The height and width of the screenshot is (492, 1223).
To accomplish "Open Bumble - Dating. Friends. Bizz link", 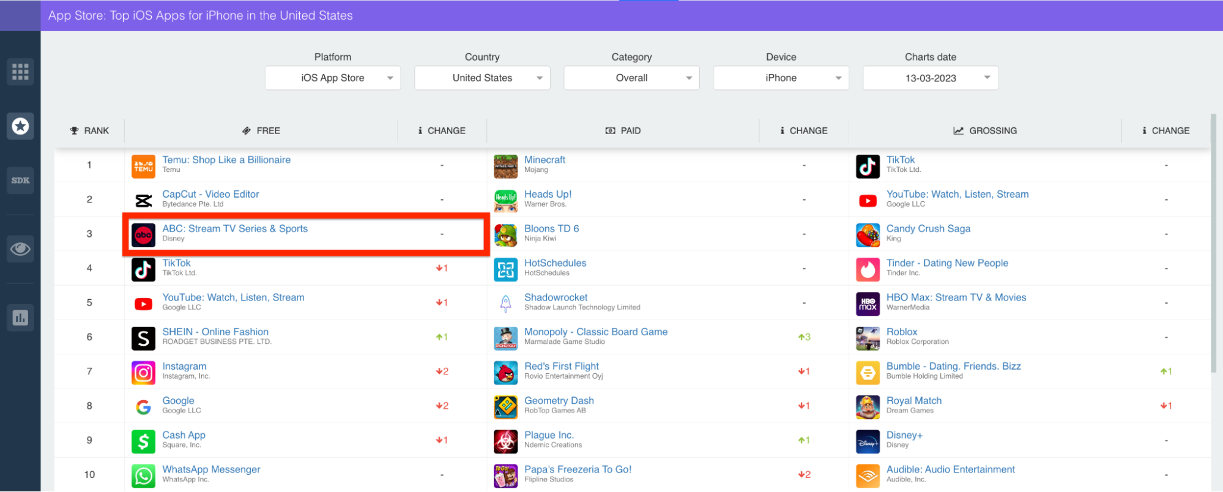I will (x=953, y=366).
